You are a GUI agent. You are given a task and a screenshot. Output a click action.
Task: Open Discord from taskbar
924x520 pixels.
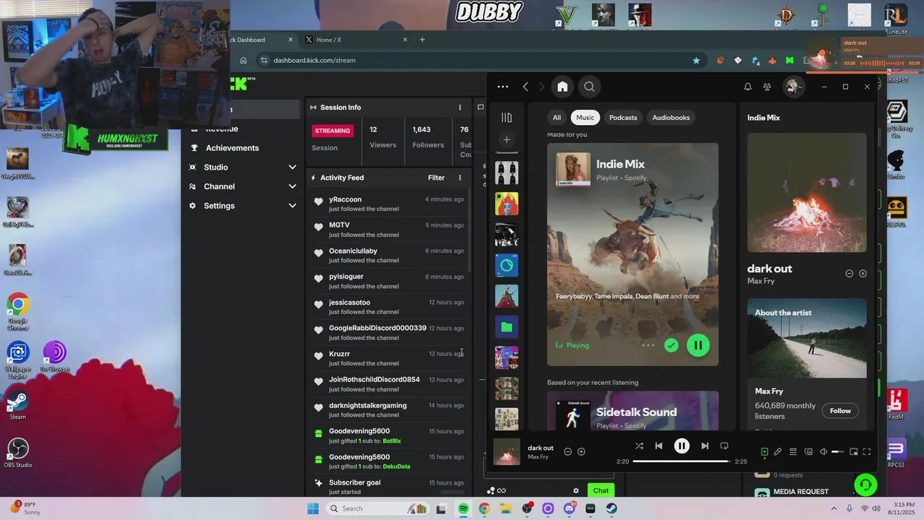coord(570,508)
